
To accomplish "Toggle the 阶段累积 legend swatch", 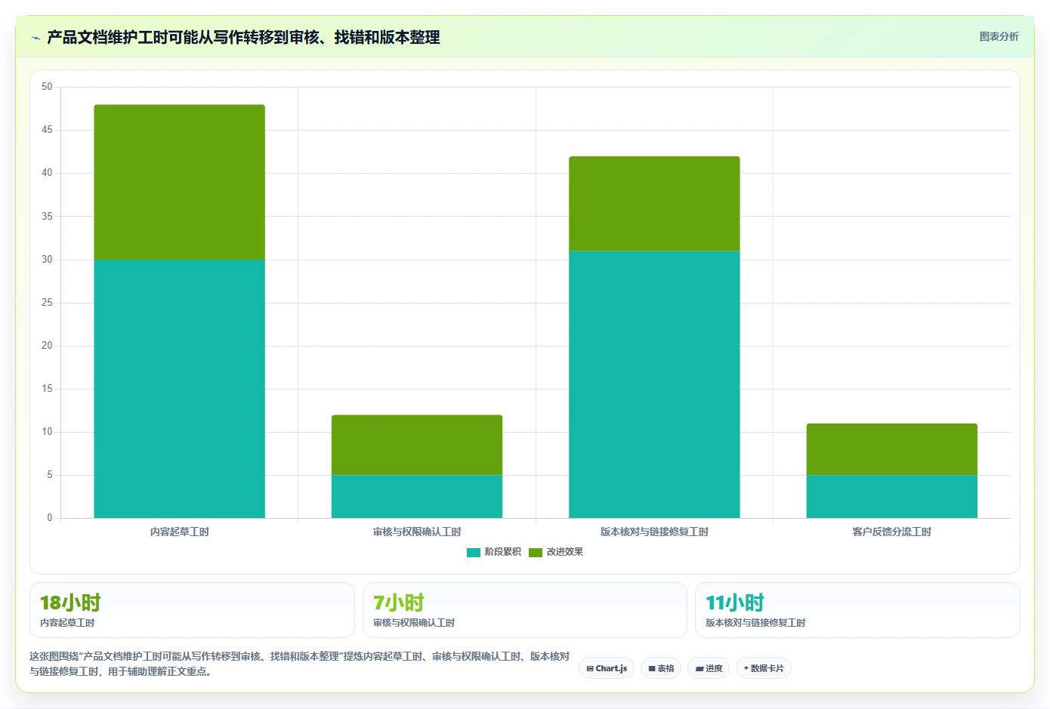I will coord(474,553).
